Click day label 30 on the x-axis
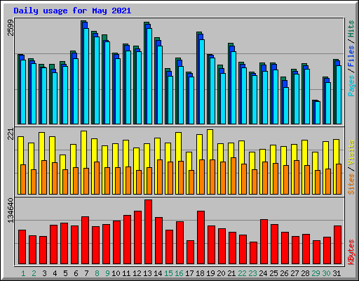 pos(326,273)
